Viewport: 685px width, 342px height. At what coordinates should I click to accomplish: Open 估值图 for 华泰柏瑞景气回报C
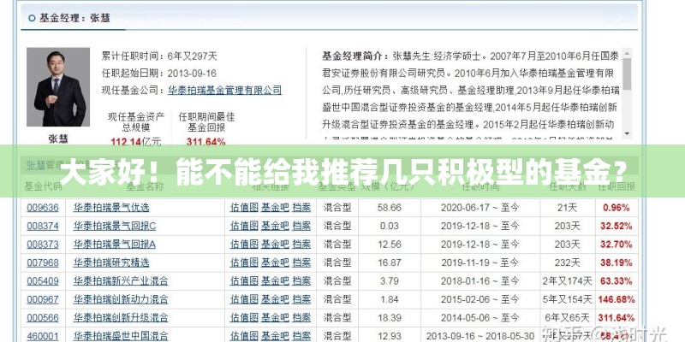pyautogui.click(x=244, y=226)
